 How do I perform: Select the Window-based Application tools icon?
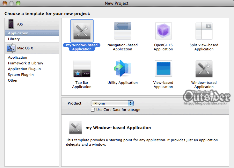pos(204,69)
